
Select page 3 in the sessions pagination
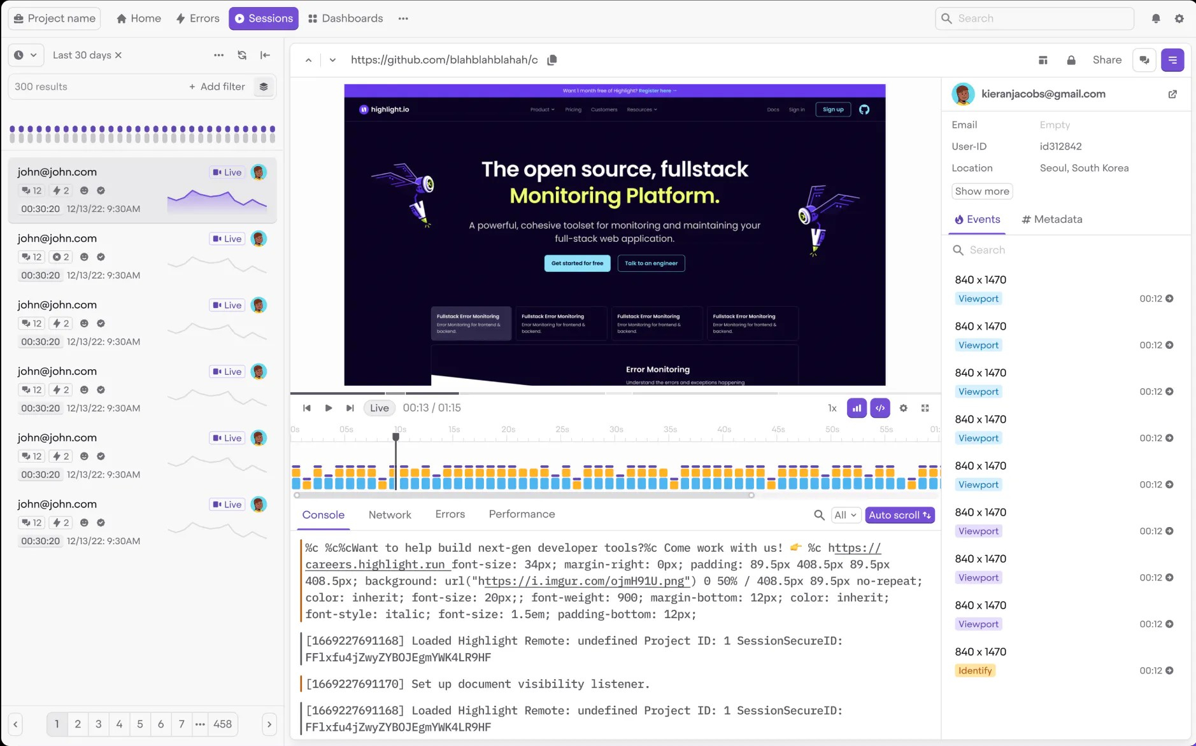(x=98, y=724)
